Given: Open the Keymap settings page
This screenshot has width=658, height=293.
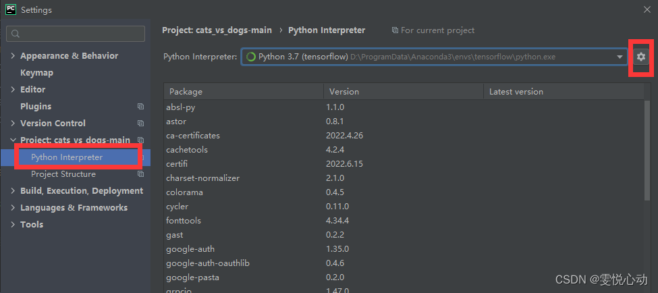Looking at the screenshot, I should tap(36, 73).
